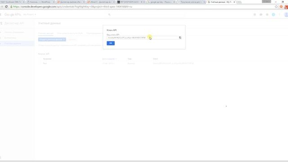
Task: Close the active Учетные данные browser tab
Action: [x=234, y=2]
